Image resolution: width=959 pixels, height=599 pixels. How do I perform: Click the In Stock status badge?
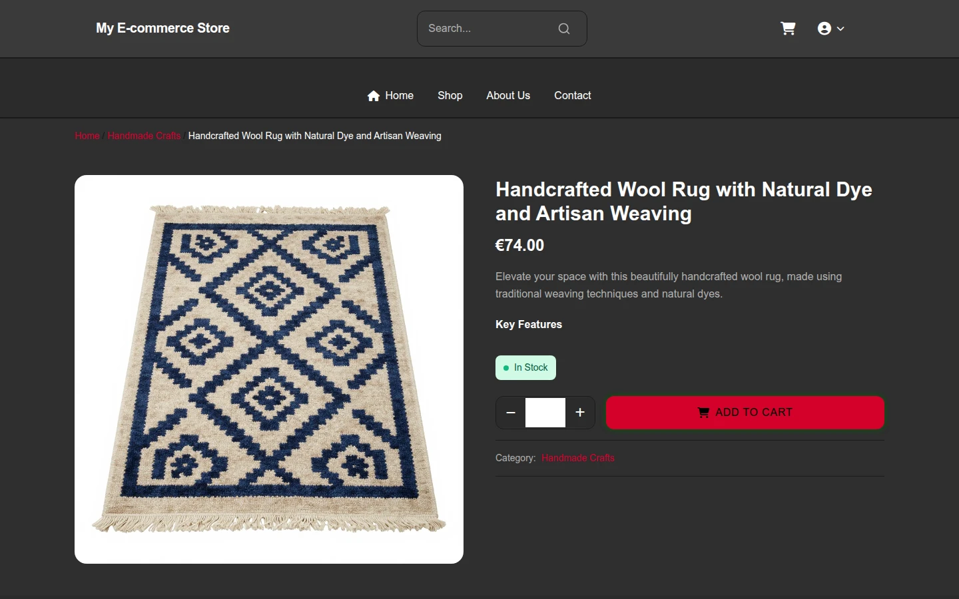coord(525,368)
